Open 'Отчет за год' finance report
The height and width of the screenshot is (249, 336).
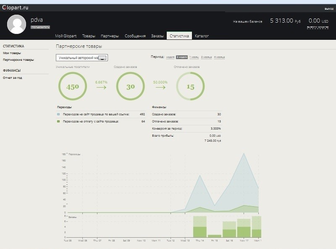click(13, 78)
